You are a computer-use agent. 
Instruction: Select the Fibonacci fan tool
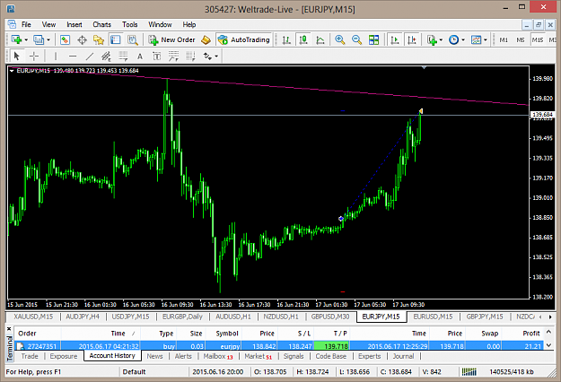click(x=173, y=56)
